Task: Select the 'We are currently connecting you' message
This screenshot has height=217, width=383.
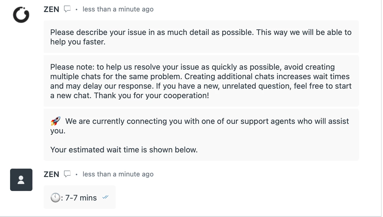Action: tap(201, 135)
